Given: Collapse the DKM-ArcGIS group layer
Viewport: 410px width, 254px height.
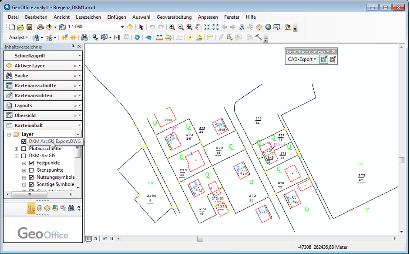Looking at the screenshot, I should (x=17, y=156).
